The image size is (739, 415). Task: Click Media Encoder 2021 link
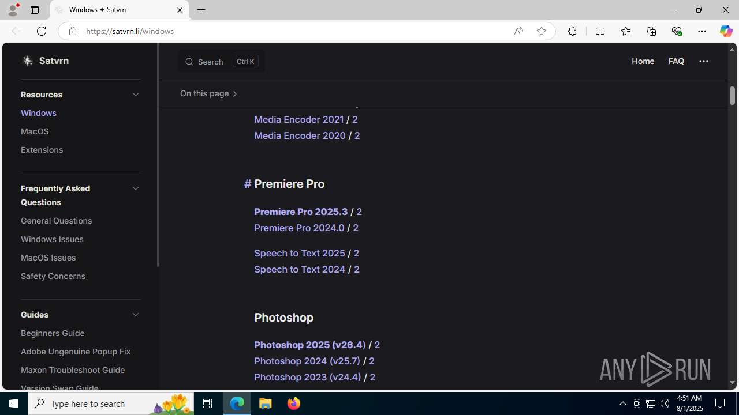pyautogui.click(x=299, y=119)
